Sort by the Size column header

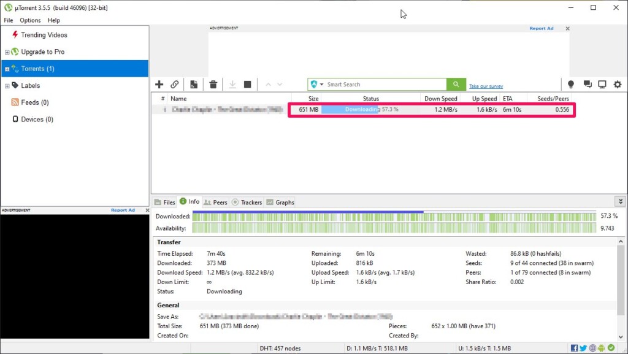(x=307, y=99)
